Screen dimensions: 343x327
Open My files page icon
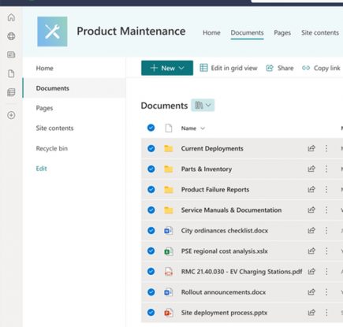11,73
